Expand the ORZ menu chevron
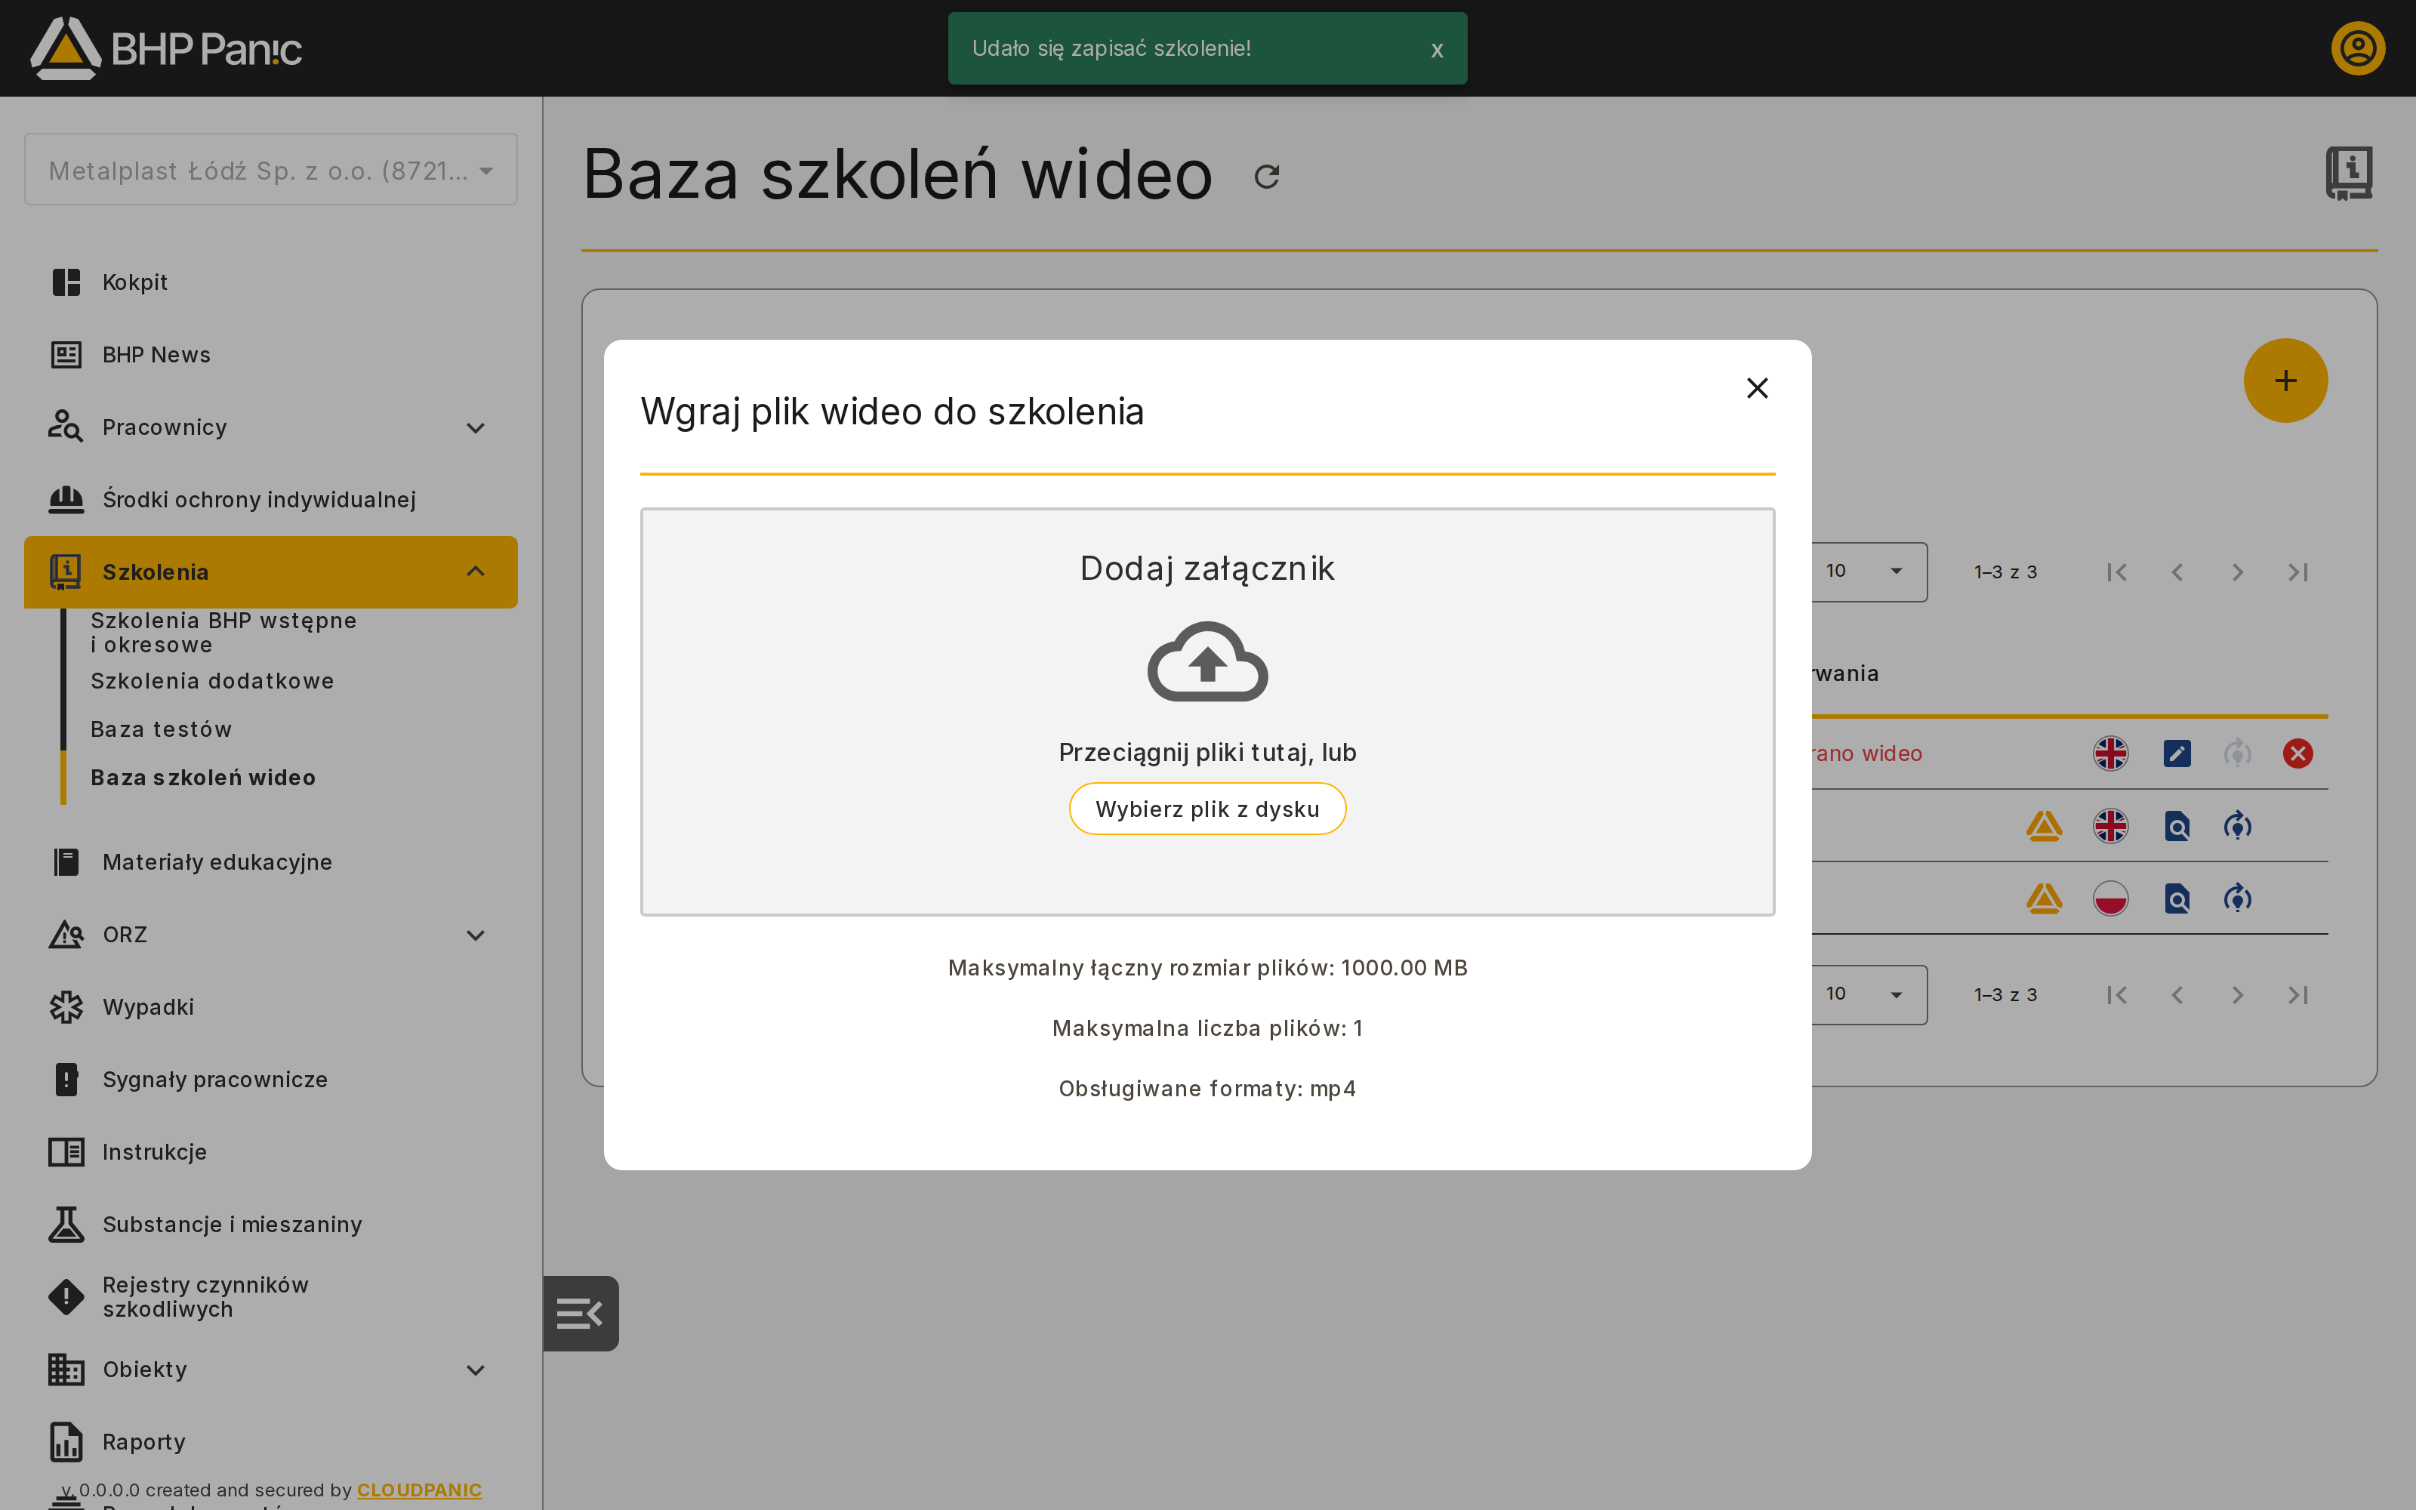Screen dimensions: 2416x1510 point(475,935)
